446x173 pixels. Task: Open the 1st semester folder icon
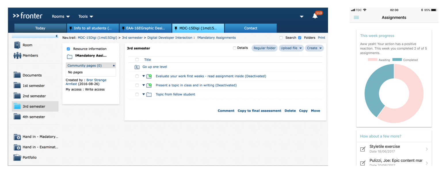[x=17, y=86]
